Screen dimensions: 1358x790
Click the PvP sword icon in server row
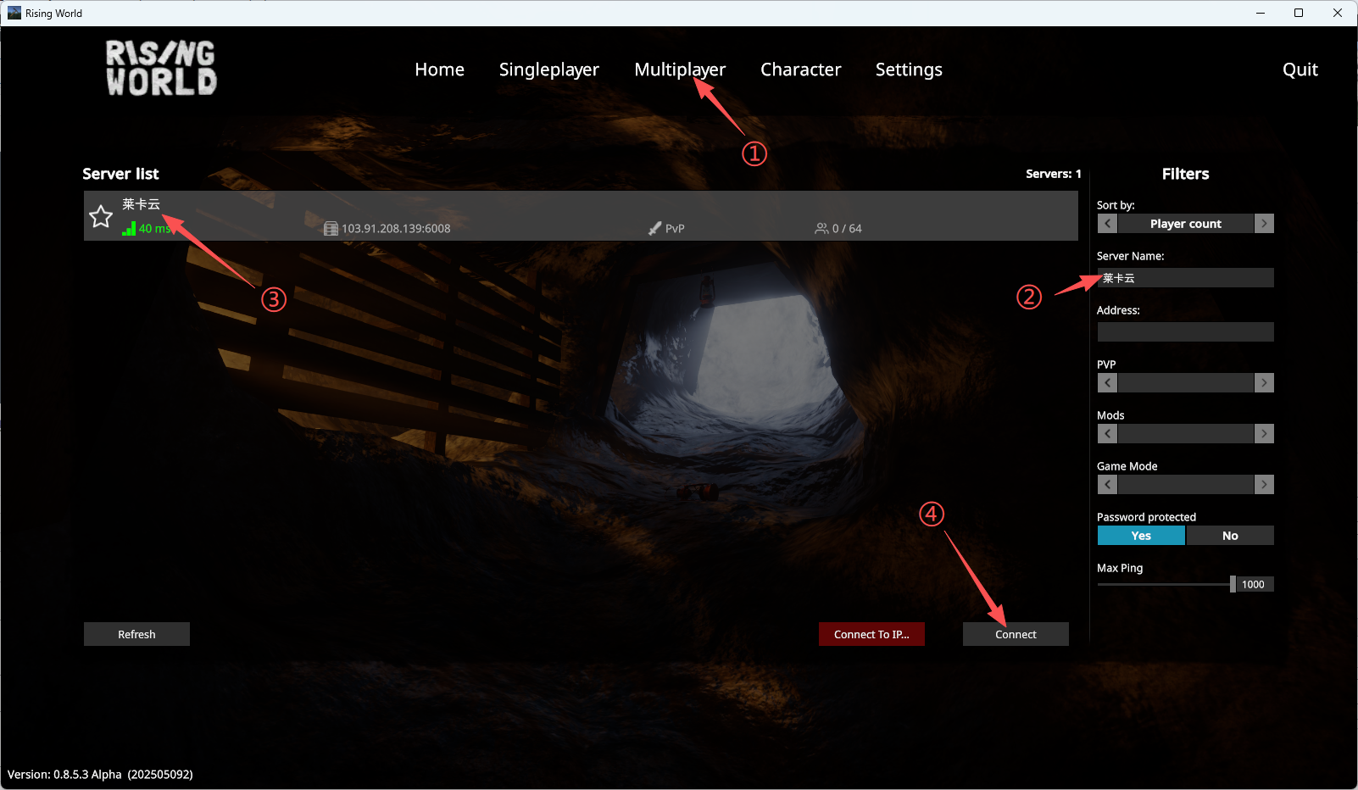click(x=654, y=229)
